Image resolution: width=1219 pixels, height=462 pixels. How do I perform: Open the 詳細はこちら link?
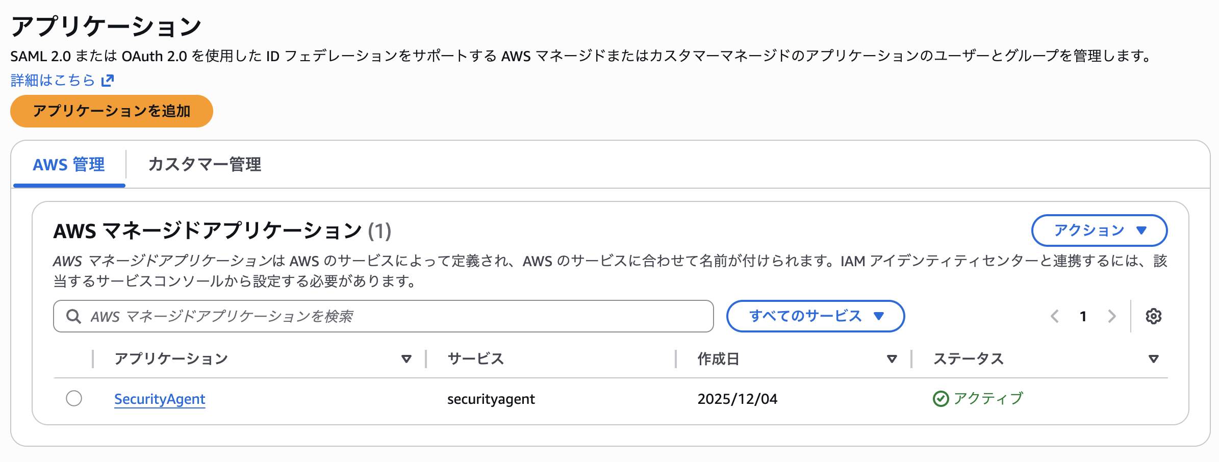[x=53, y=81]
